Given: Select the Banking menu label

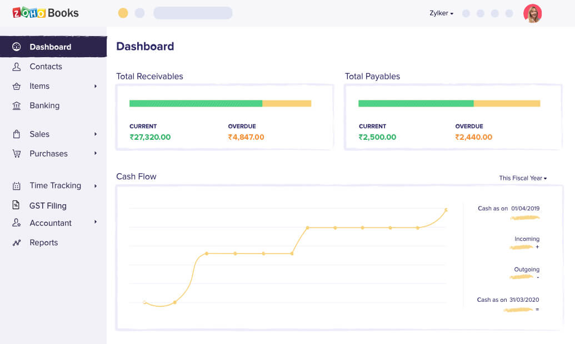Looking at the screenshot, I should (x=44, y=105).
